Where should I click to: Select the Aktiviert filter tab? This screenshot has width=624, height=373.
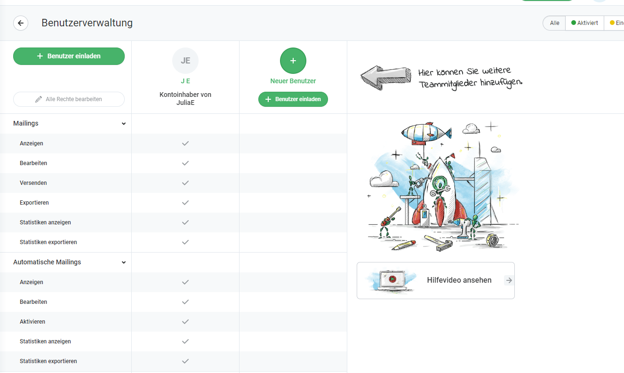pyautogui.click(x=584, y=23)
